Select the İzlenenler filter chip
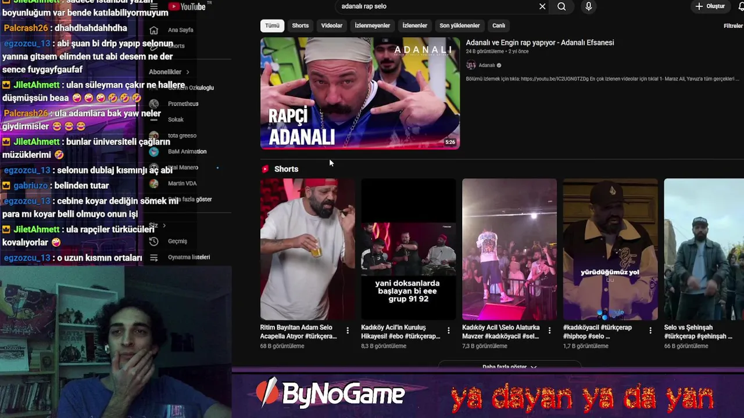 click(x=415, y=26)
